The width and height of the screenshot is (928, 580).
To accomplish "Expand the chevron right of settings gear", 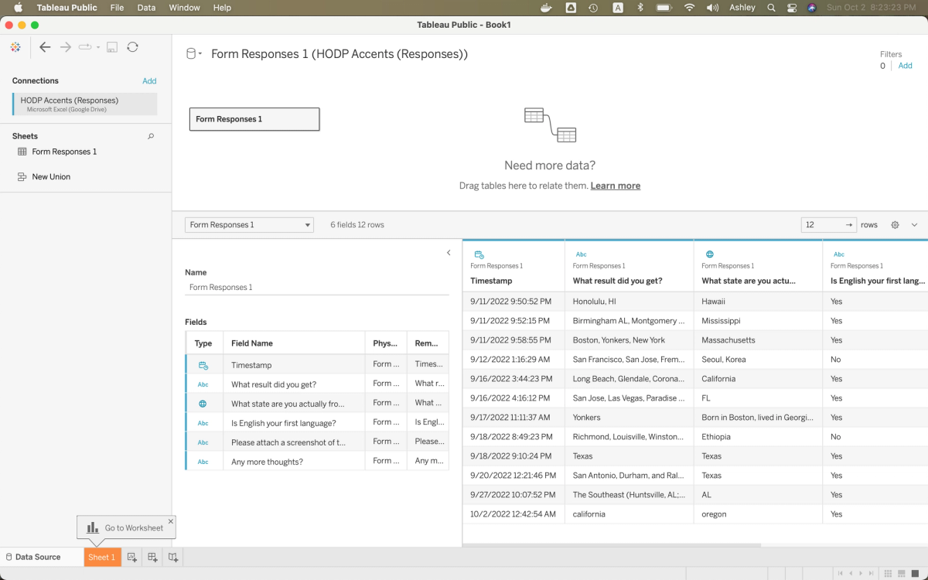I will click(x=914, y=225).
